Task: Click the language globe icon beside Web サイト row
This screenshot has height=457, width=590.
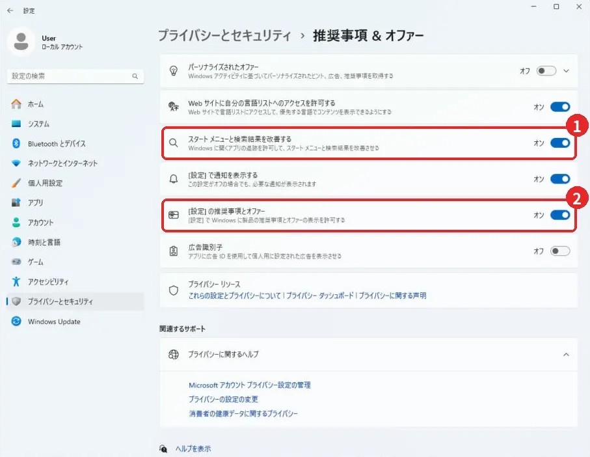Action: pos(174,107)
